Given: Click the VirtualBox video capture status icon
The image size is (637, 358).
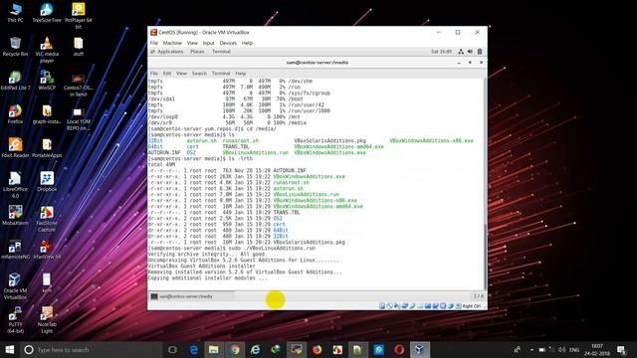Looking at the screenshot, I should (436, 306).
